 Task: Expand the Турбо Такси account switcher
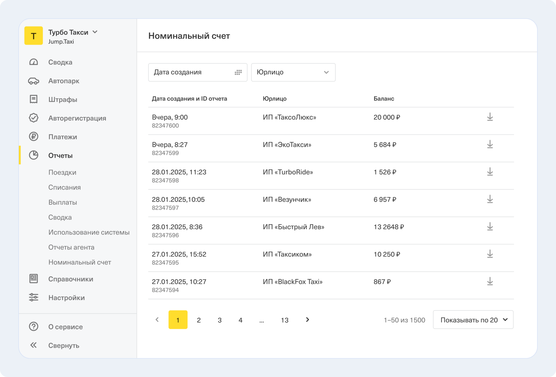pyautogui.click(x=95, y=32)
